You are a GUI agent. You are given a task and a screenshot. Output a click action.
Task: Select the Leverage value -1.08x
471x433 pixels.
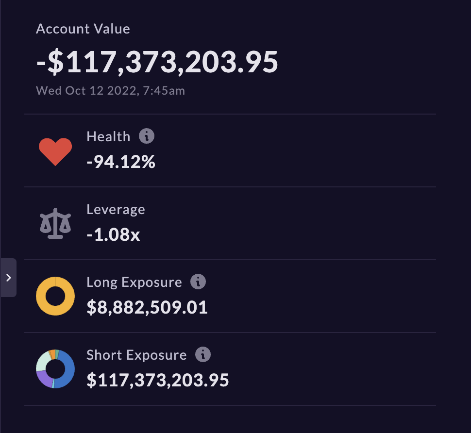coord(113,234)
